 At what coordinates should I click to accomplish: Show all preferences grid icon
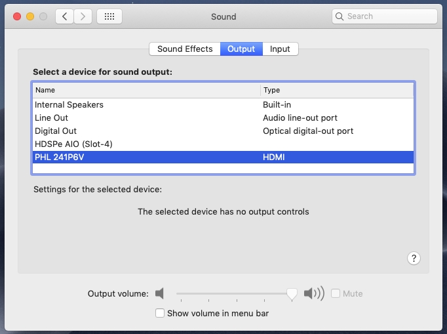(x=109, y=16)
